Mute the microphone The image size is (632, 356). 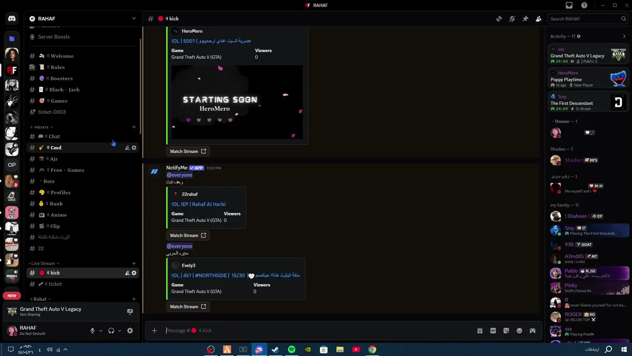point(92,331)
